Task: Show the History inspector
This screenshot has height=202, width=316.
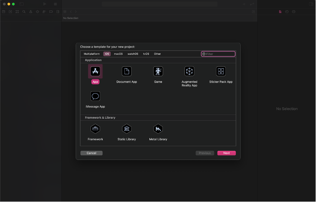Action: (x=287, y=12)
